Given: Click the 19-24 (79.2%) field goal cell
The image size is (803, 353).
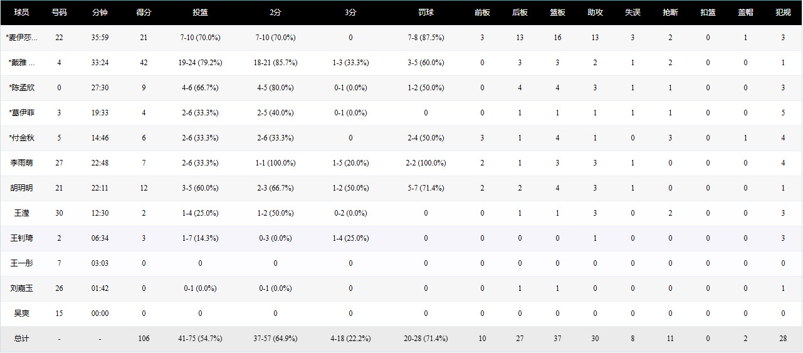Looking at the screenshot, I should pyautogui.click(x=200, y=63).
